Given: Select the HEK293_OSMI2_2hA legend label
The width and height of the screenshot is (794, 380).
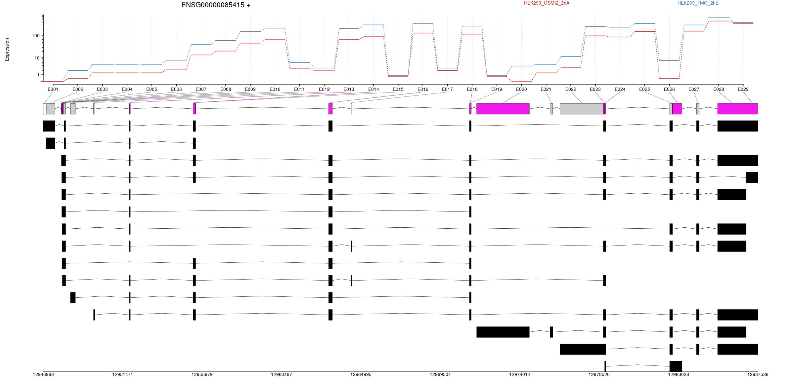Looking at the screenshot, I should [547, 3].
